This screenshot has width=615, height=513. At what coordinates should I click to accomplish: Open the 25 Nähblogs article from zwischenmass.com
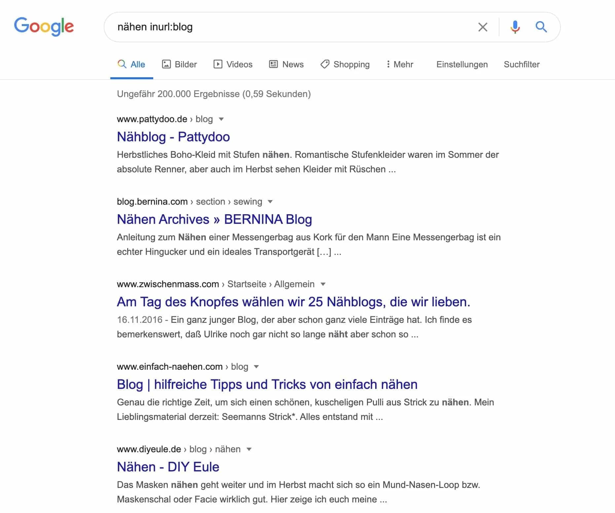[x=294, y=301]
